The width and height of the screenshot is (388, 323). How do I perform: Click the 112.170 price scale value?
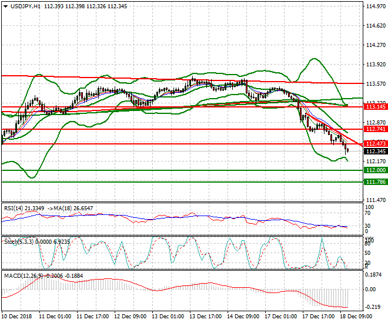tap(376, 161)
